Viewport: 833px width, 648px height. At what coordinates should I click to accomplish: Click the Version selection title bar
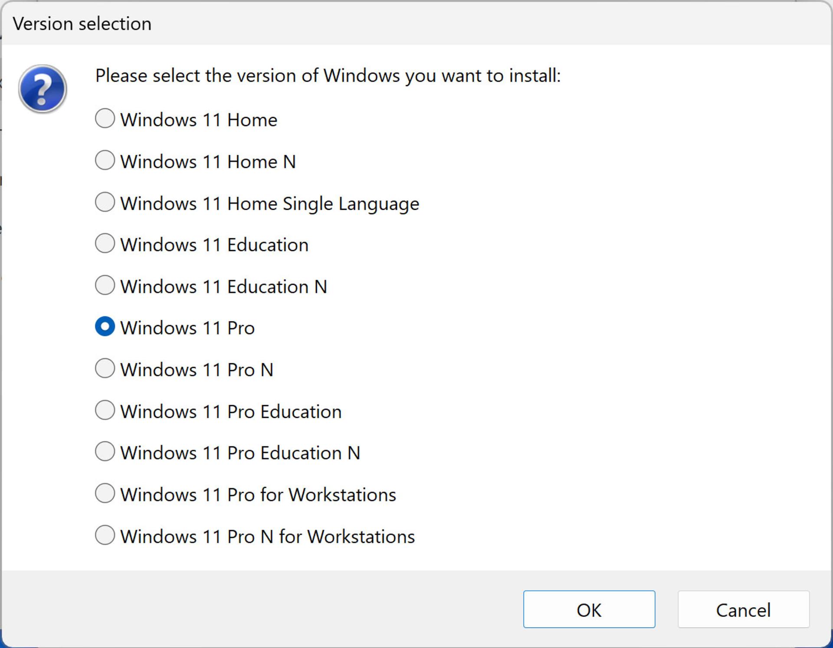416,23
